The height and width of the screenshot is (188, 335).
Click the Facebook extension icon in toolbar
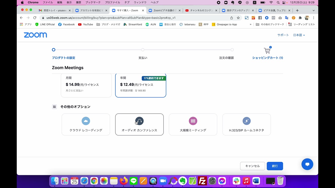[260, 18]
